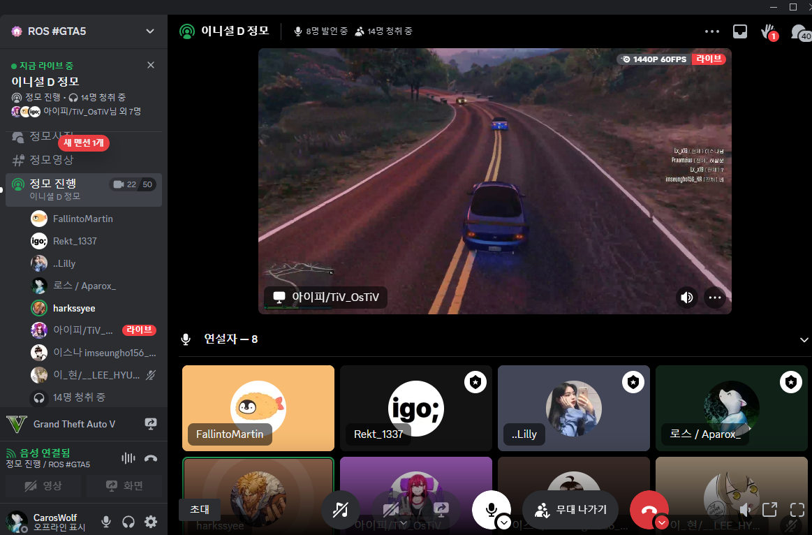Click CarosWolf user avatar
Screen dimensions: 812x535
click(x=17, y=521)
